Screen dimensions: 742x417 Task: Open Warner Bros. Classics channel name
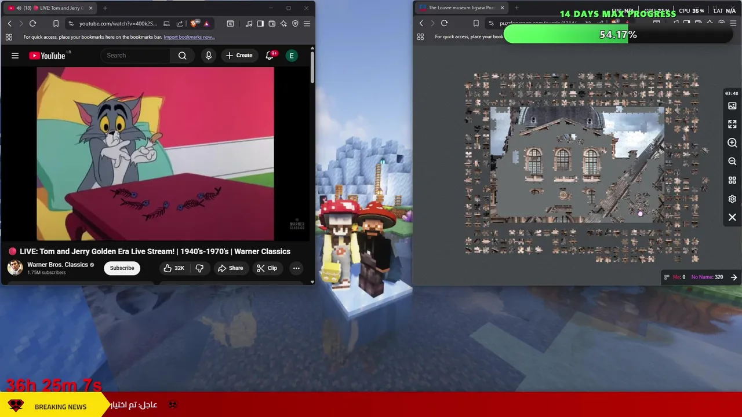[x=57, y=265]
